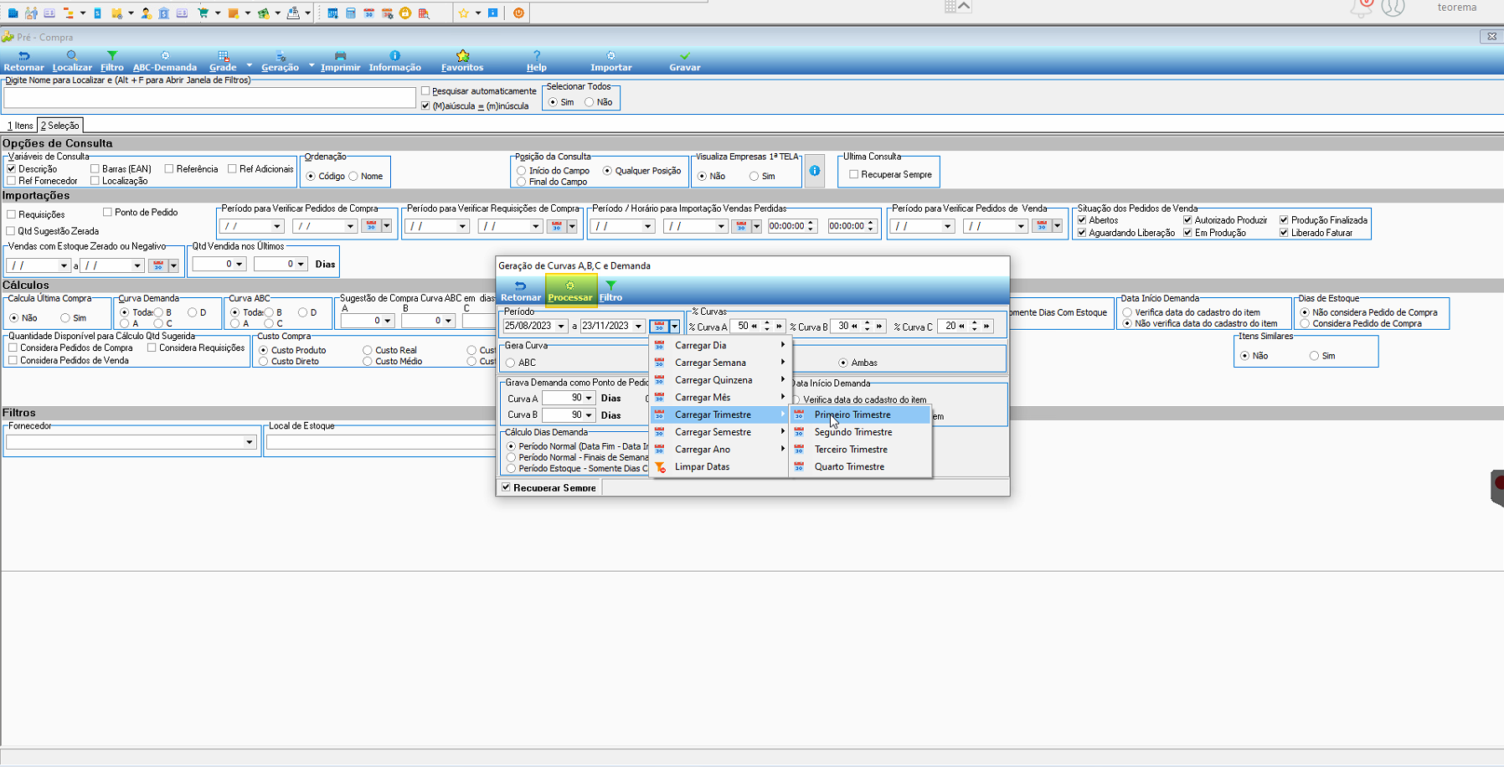1504x767 pixels.
Task: Select the Ambas radio option
Action: 843,363
